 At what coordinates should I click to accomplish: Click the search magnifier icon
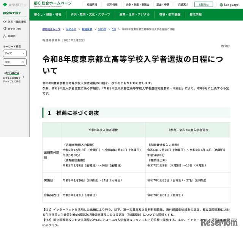[23, 62]
